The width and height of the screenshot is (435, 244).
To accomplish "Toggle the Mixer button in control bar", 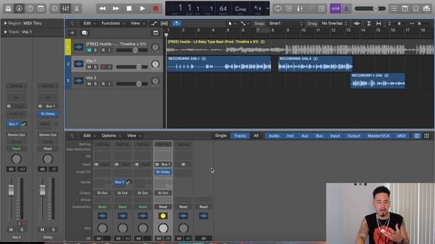I will pyautogui.click(x=65, y=9).
